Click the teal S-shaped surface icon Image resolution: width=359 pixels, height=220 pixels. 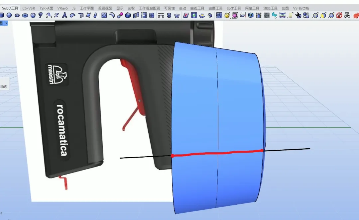pyautogui.click(x=275, y=15)
